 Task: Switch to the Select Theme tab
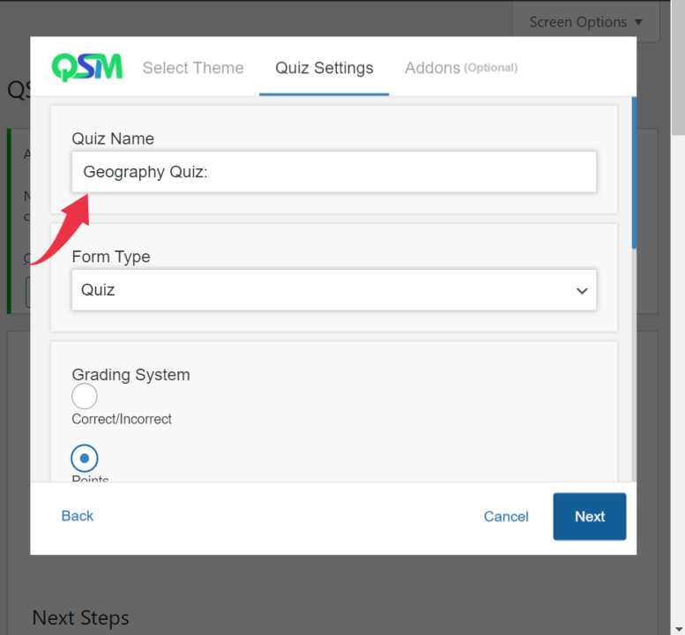tap(193, 68)
